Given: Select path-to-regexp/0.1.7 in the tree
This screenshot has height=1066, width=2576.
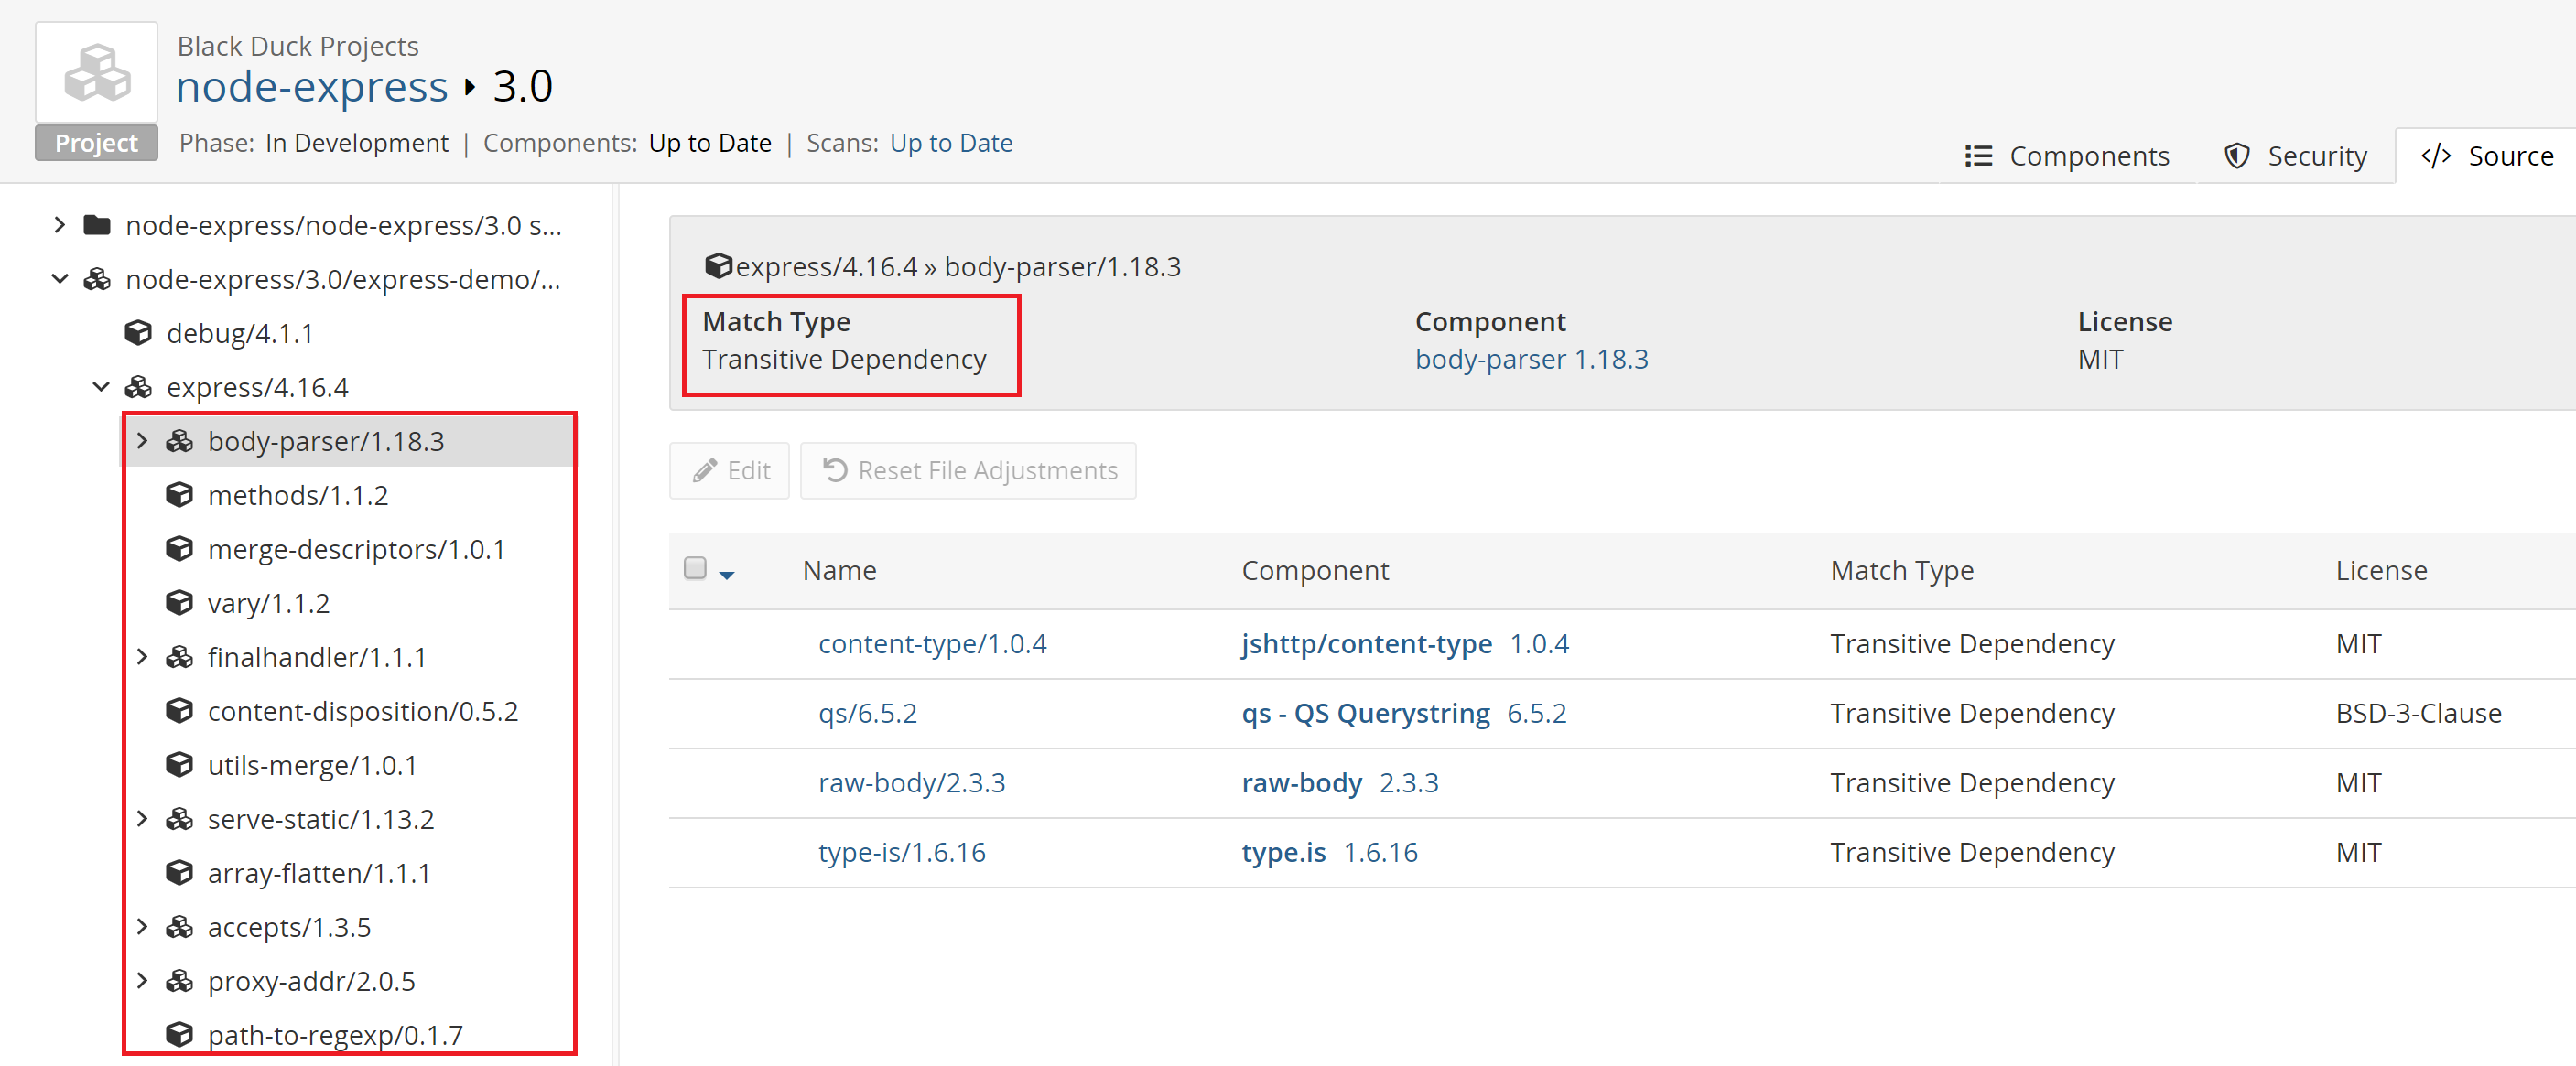Looking at the screenshot, I should 335,1035.
